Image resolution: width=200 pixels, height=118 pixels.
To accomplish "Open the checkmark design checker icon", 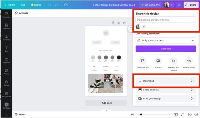I will pos(190,115).
